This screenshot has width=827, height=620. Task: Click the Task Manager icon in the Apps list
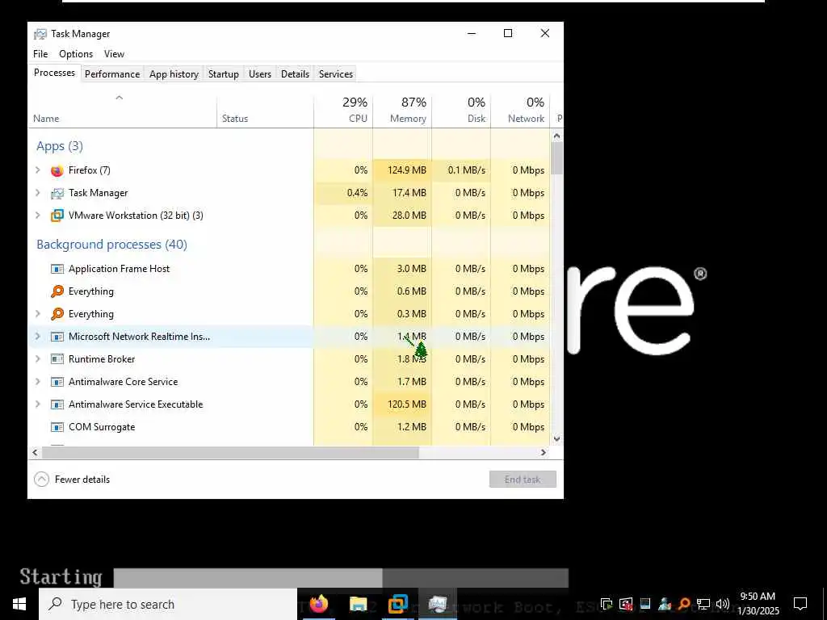[57, 193]
